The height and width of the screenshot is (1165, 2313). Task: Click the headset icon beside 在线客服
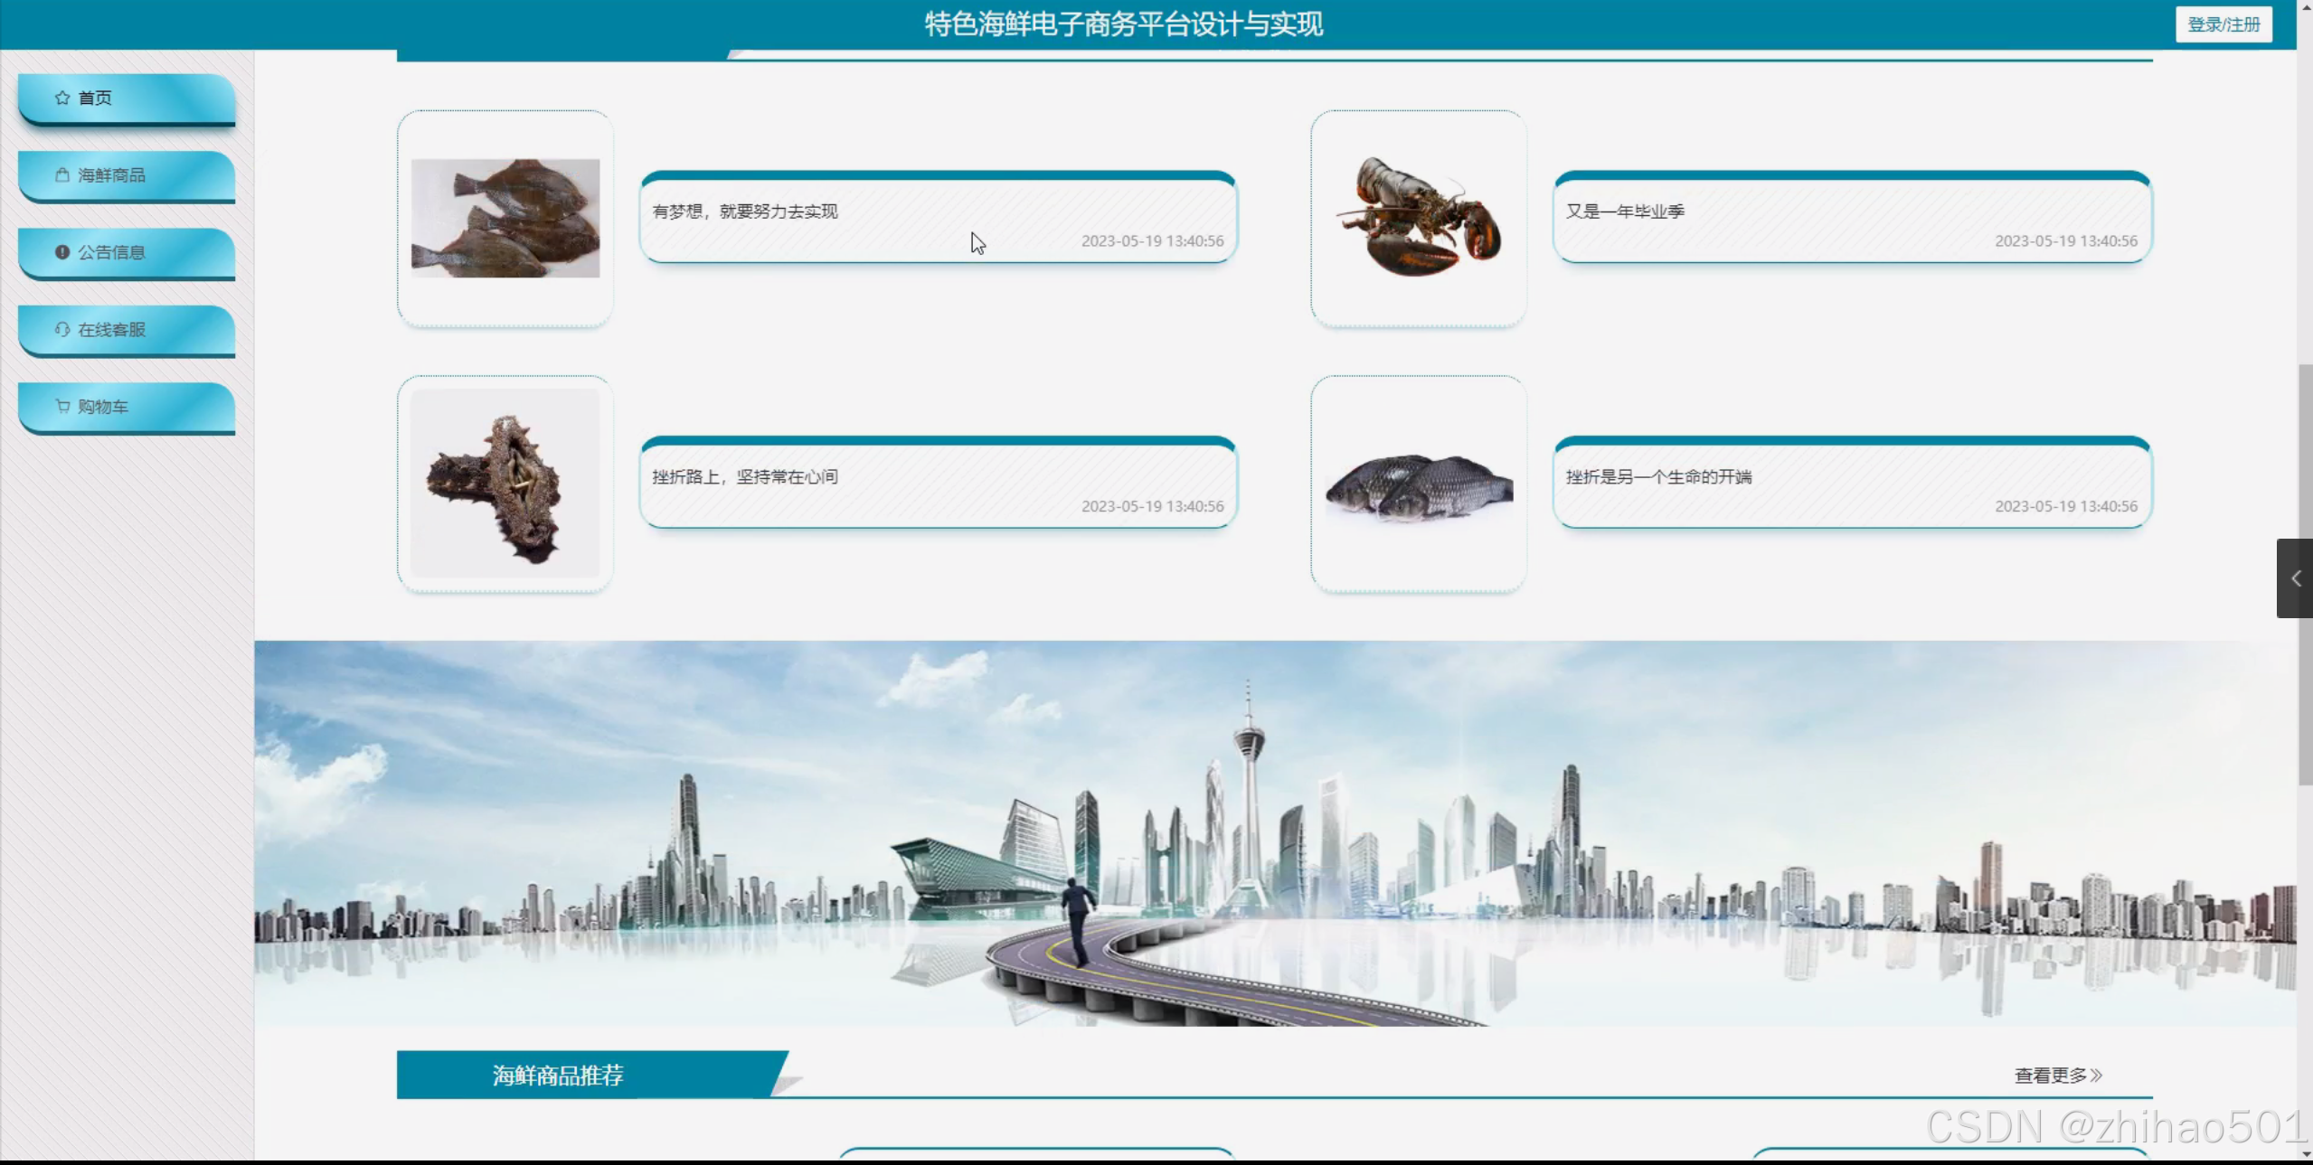[62, 329]
